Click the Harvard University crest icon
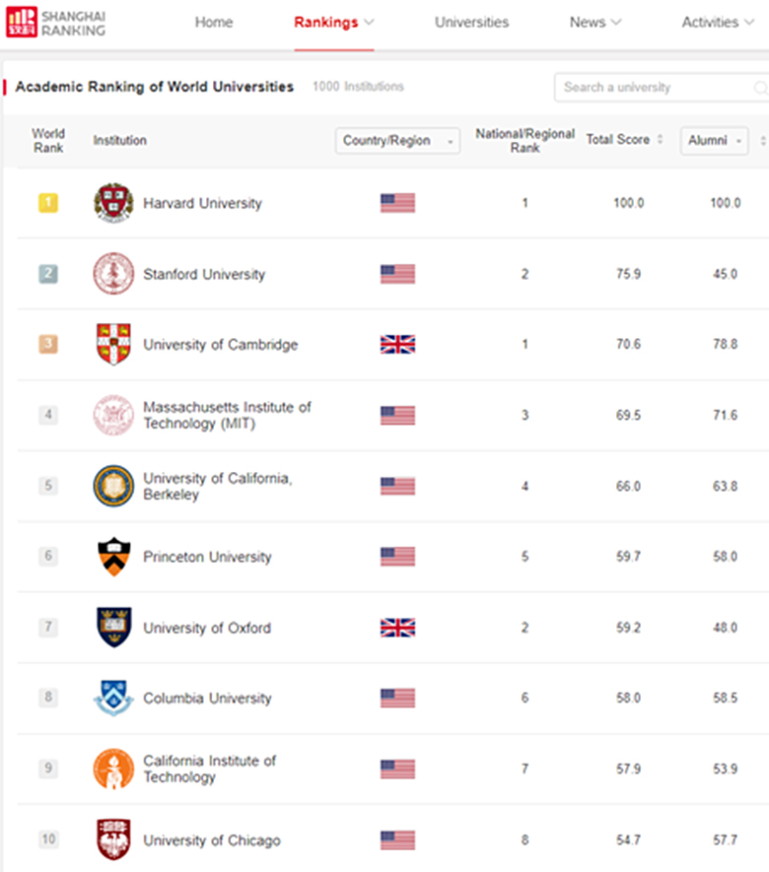Screen dimensions: 769x872 [x=113, y=203]
